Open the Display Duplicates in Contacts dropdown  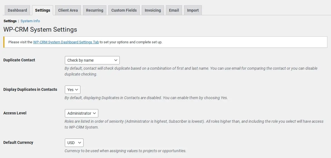[73, 90]
